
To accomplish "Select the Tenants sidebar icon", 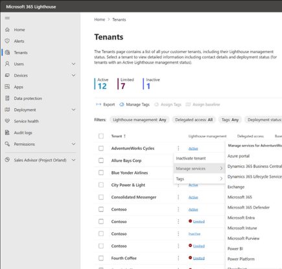I will coord(7,53).
